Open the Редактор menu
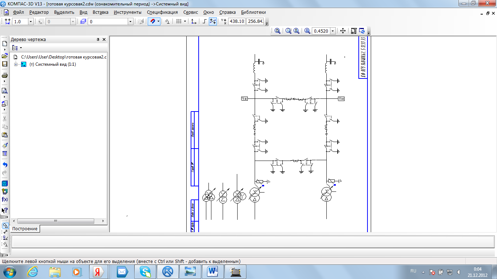The image size is (497, 279). [x=39, y=12]
